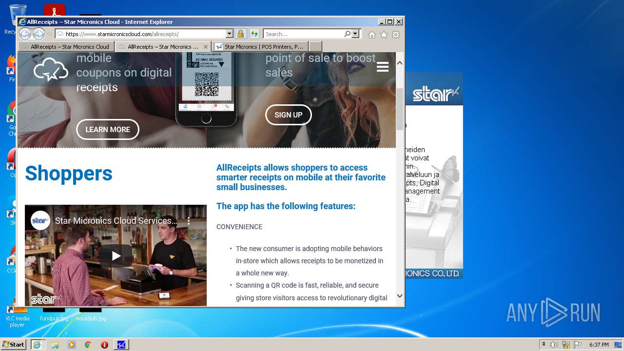Go back with the browser Back arrow
The width and height of the screenshot is (624, 351).
coord(25,34)
